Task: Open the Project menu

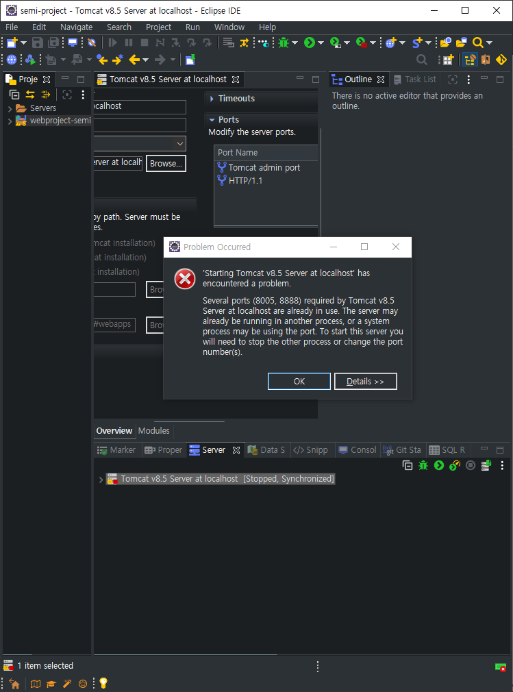Action: 158,27
